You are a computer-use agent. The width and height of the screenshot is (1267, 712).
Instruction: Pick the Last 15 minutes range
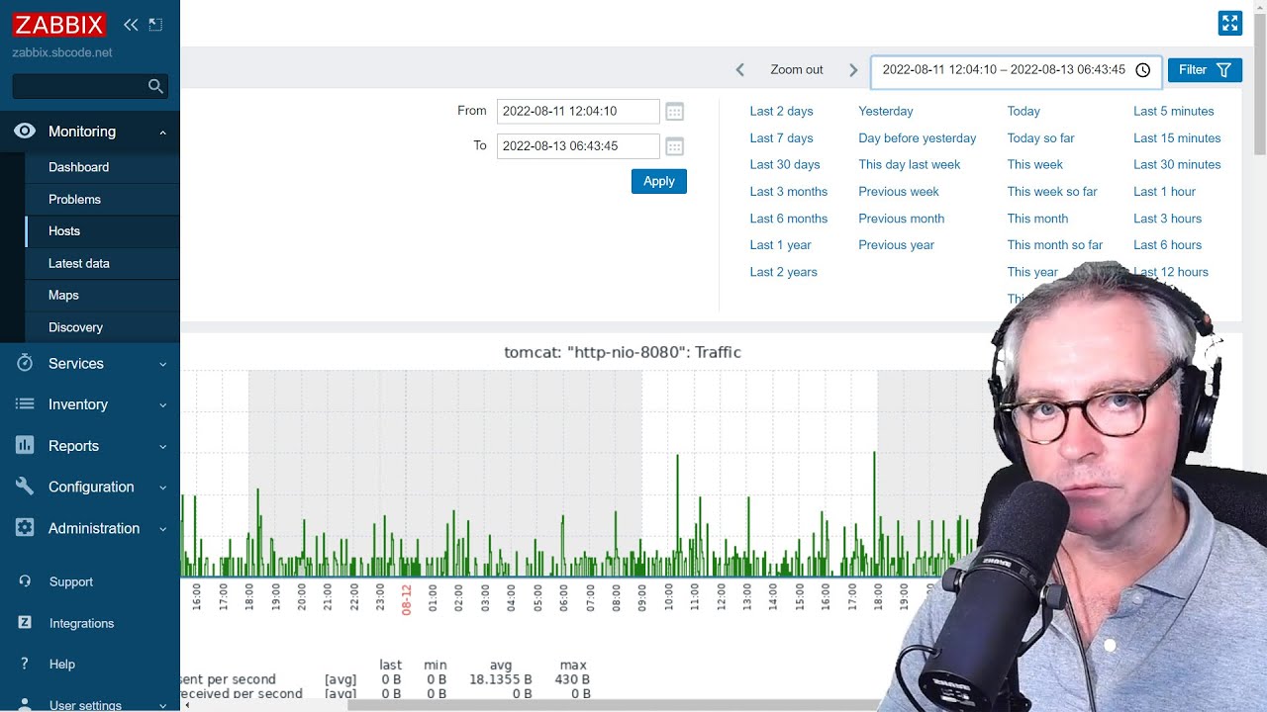(x=1177, y=137)
